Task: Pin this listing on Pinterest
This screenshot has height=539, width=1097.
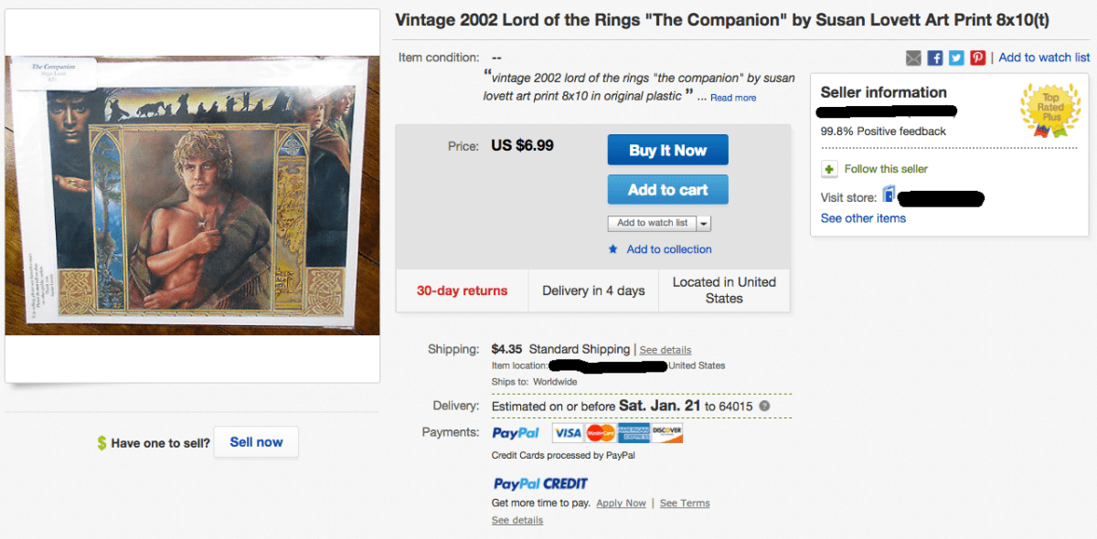Action: pyautogui.click(x=978, y=58)
